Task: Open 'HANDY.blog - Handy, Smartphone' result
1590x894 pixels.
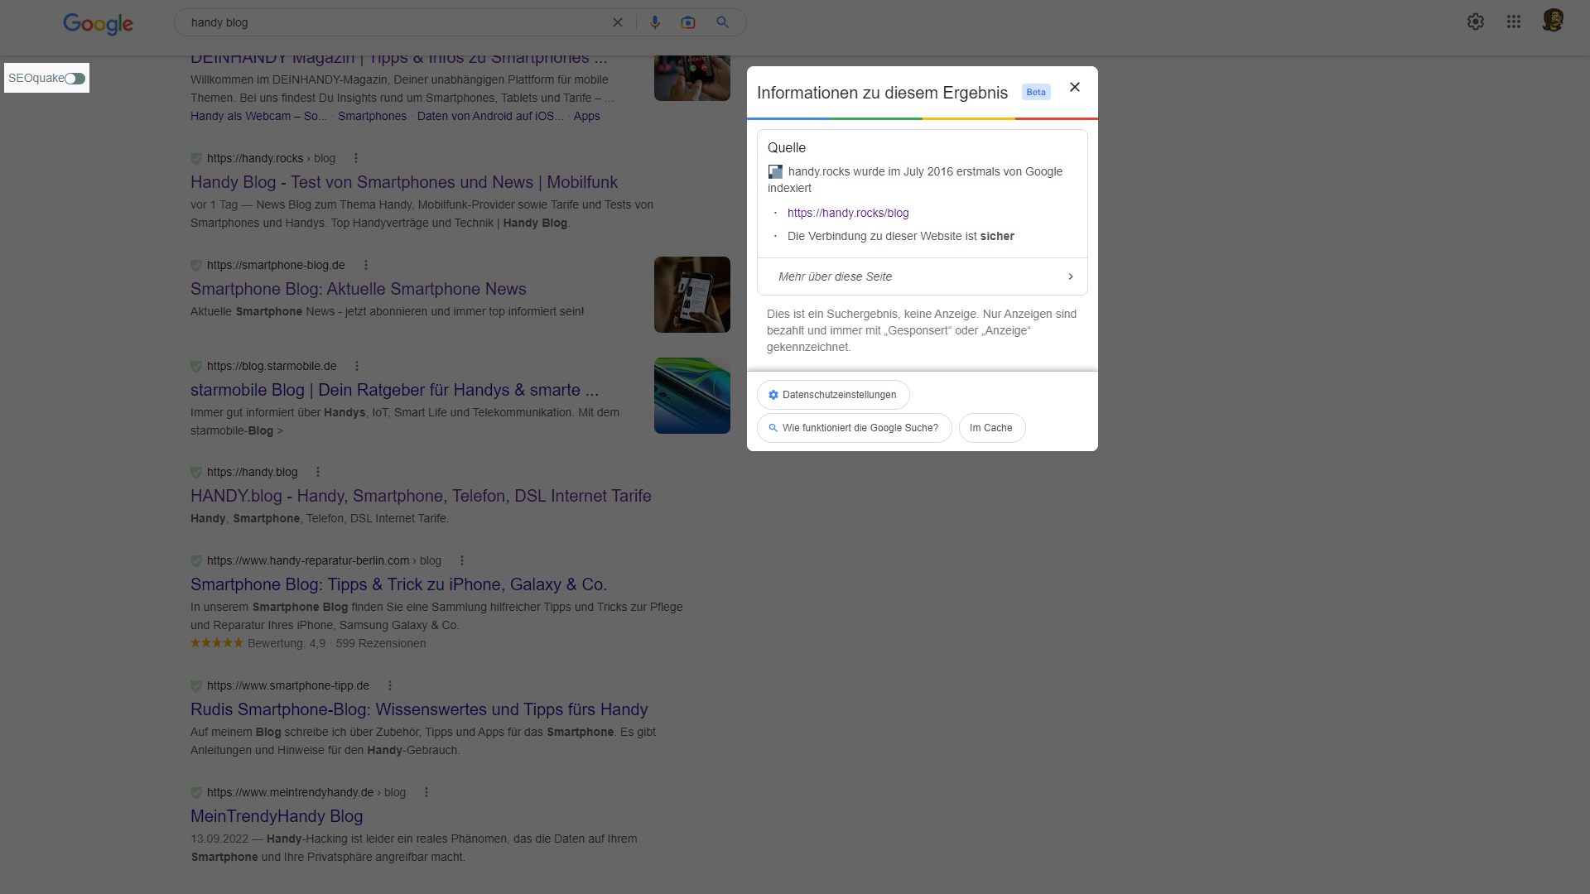Action: [421, 496]
